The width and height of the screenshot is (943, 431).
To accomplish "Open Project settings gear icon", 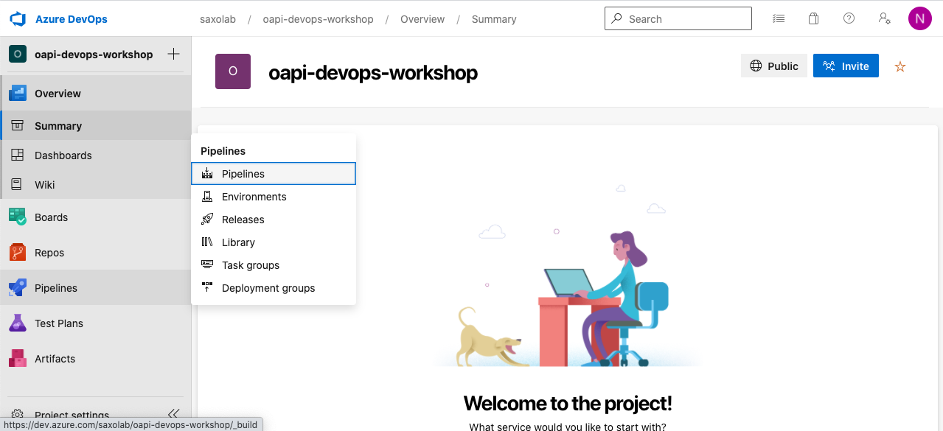I will 18,416.
